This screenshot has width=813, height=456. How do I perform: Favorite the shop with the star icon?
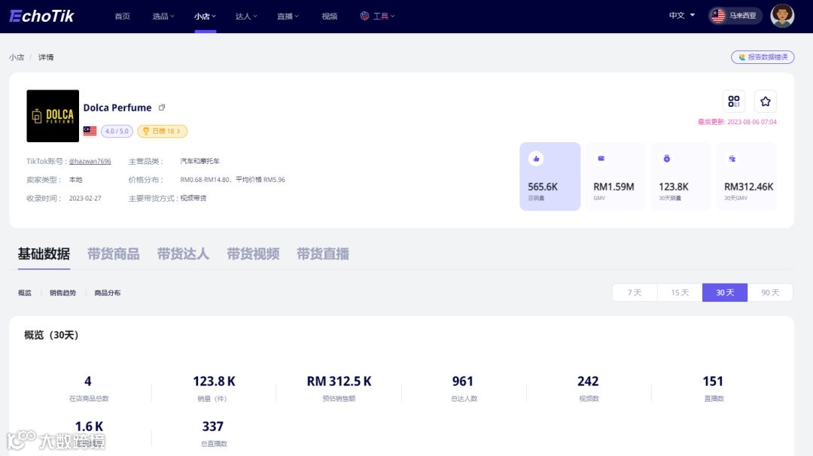(766, 101)
